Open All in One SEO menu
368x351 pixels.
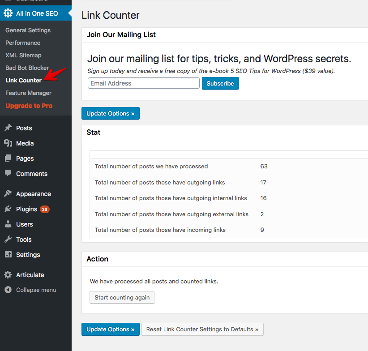(36, 13)
